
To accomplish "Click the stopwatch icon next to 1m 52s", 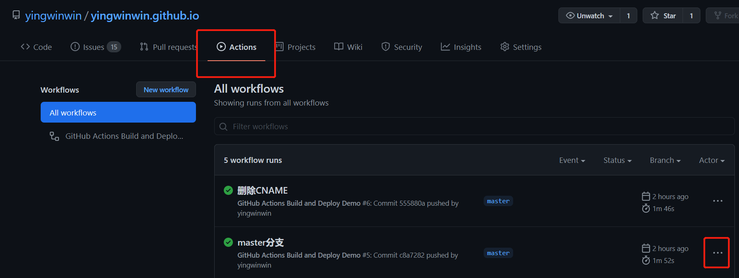I will pyautogui.click(x=646, y=260).
